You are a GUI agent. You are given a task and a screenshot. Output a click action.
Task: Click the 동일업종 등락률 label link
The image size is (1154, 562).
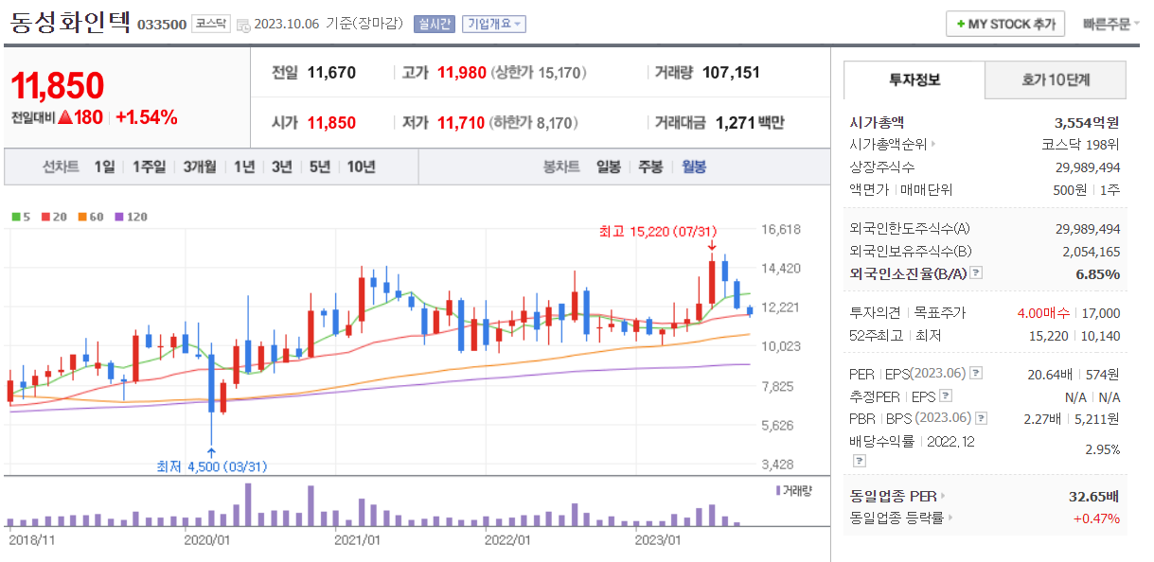coord(897,518)
